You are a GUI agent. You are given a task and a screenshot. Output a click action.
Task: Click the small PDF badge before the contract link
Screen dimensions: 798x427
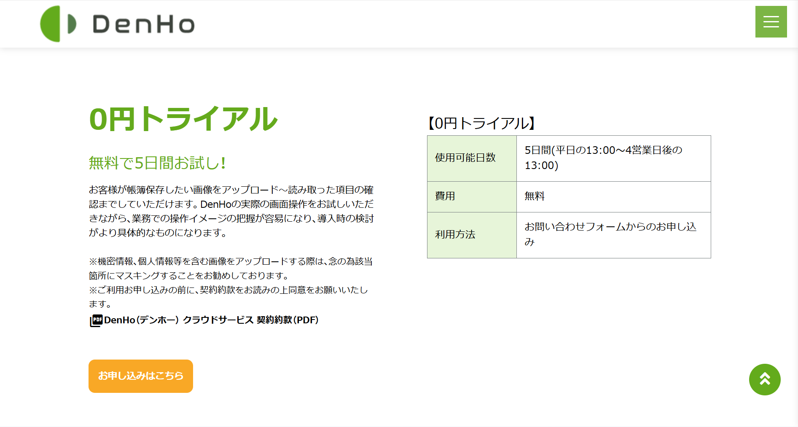[x=95, y=320]
